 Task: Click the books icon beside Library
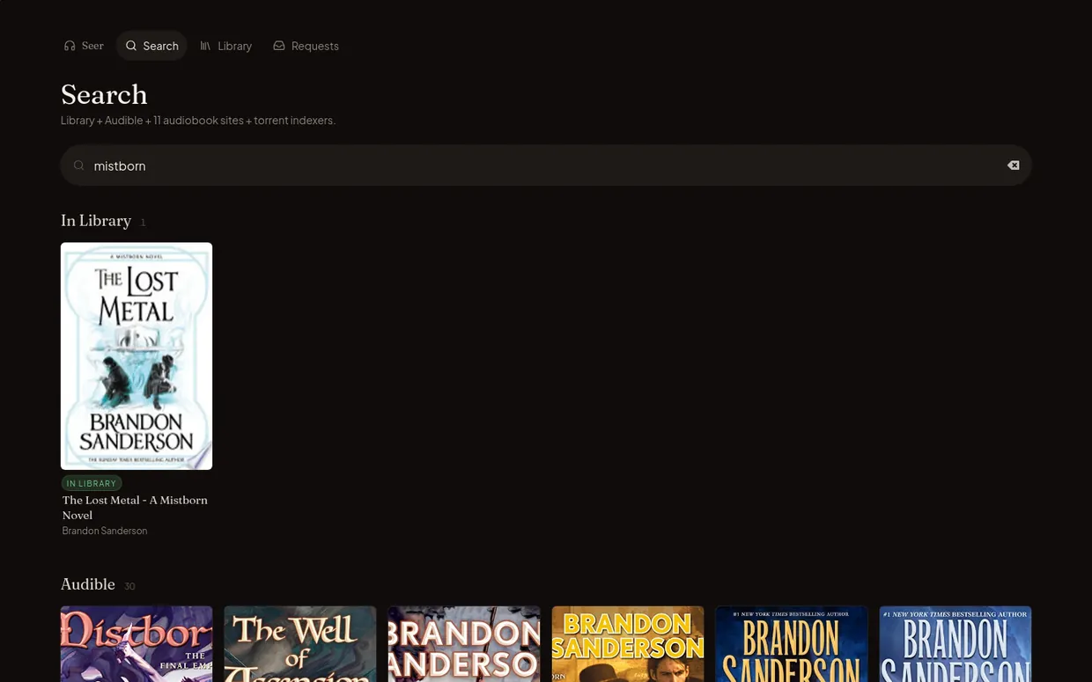(205, 46)
